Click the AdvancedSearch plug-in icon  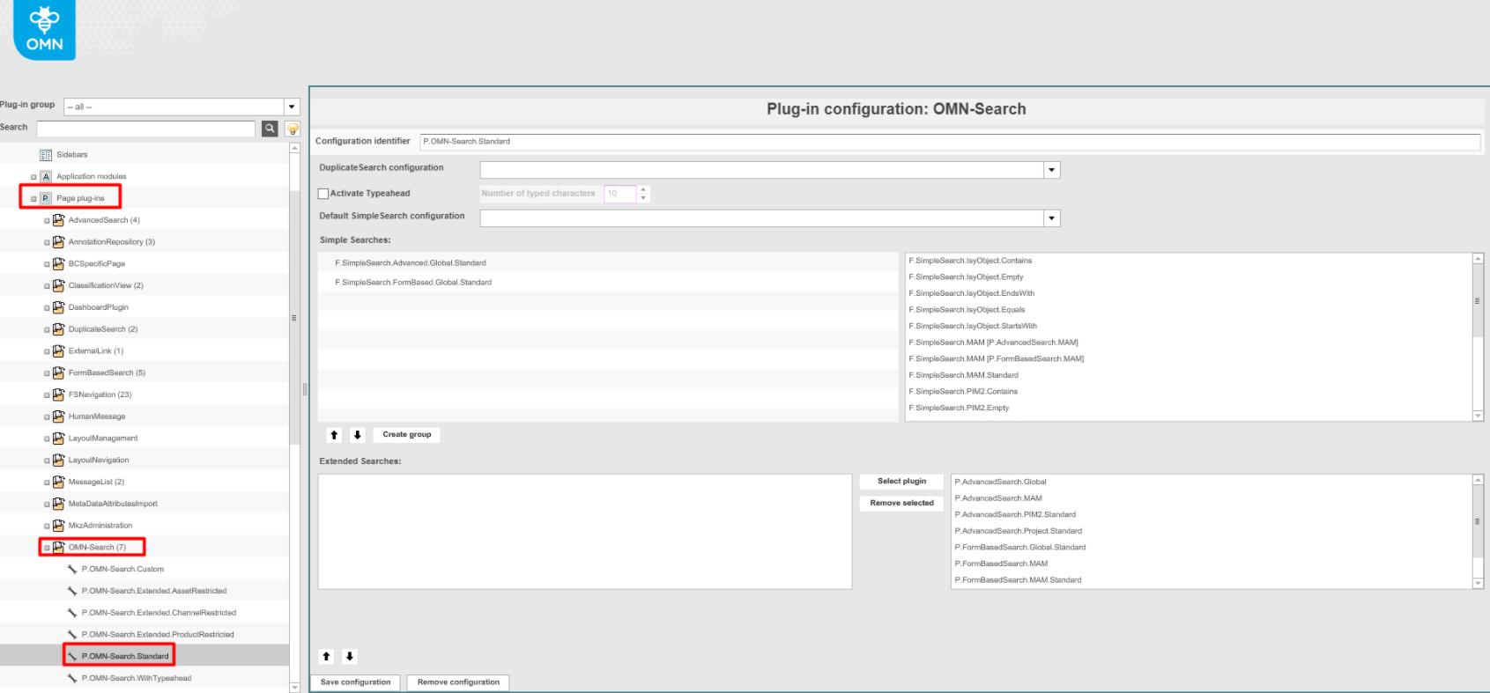(58, 220)
